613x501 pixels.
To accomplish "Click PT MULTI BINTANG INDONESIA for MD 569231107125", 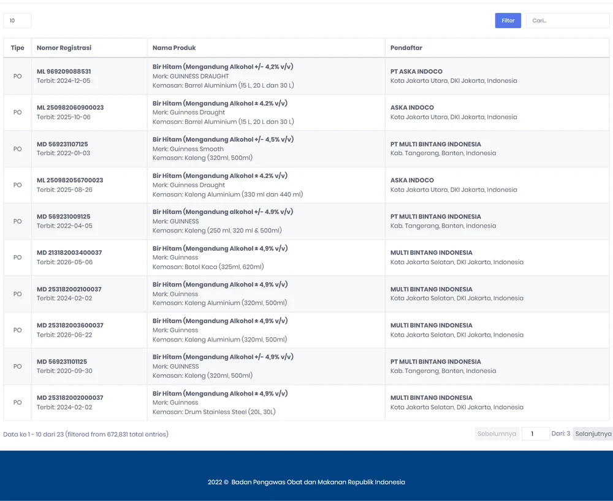I will click(435, 144).
